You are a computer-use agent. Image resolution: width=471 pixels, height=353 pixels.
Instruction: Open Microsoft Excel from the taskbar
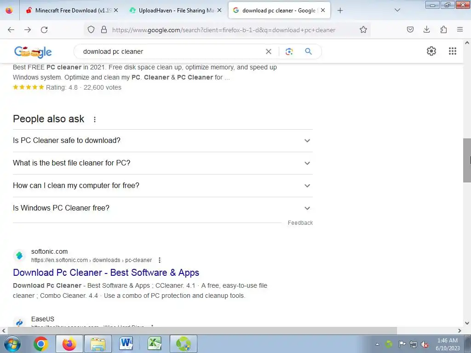pos(155,344)
